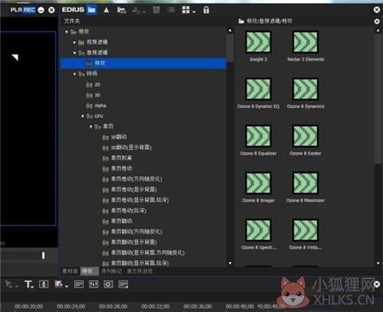
Task: Select the 单页卷动(方向轴变化) row
Action: point(132,179)
